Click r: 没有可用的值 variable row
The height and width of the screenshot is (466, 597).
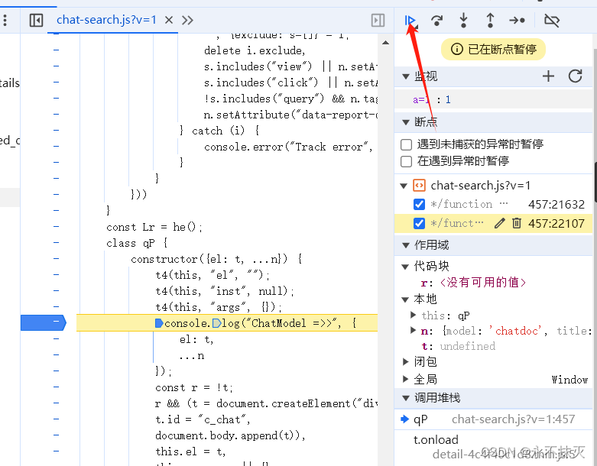click(474, 283)
